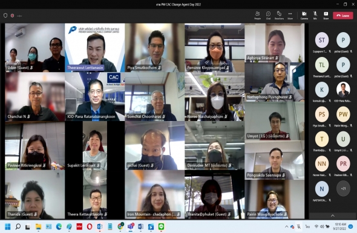The width and height of the screenshot is (357, 233).
Task: Select Thanita@phuket (Guest) video tile
Action: tap(214, 194)
